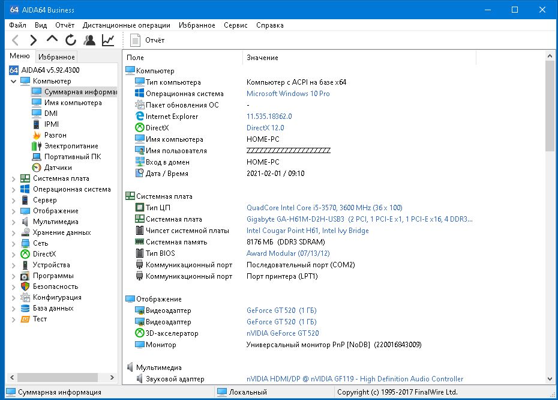
Task: Switch to the Меню sidebar tab
Action: pyautogui.click(x=20, y=56)
